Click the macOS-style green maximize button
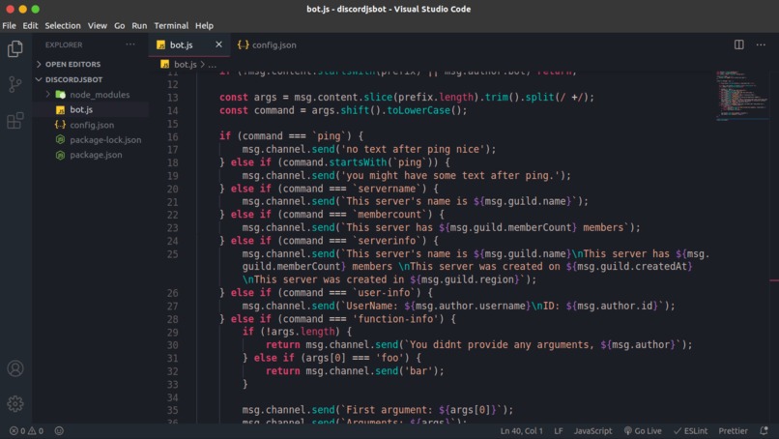Image resolution: width=779 pixels, height=439 pixels. tap(35, 9)
